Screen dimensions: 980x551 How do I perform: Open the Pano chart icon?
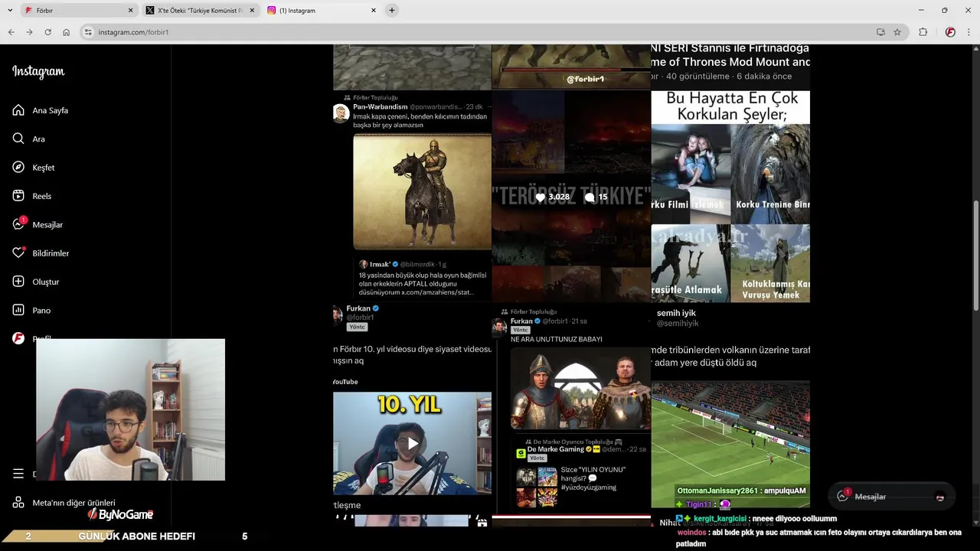tap(18, 310)
